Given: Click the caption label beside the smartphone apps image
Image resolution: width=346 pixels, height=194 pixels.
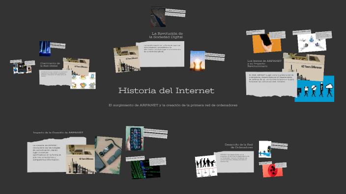Looking at the screenshot, I should pyautogui.click(x=155, y=134).
